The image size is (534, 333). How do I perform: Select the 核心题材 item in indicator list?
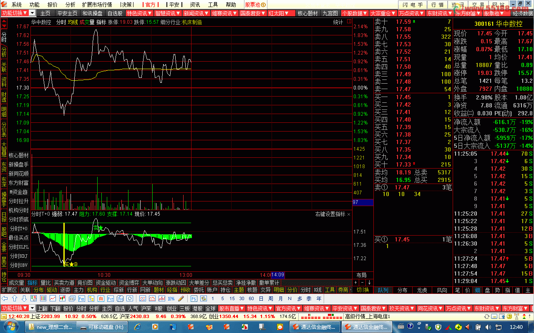coord(19,155)
